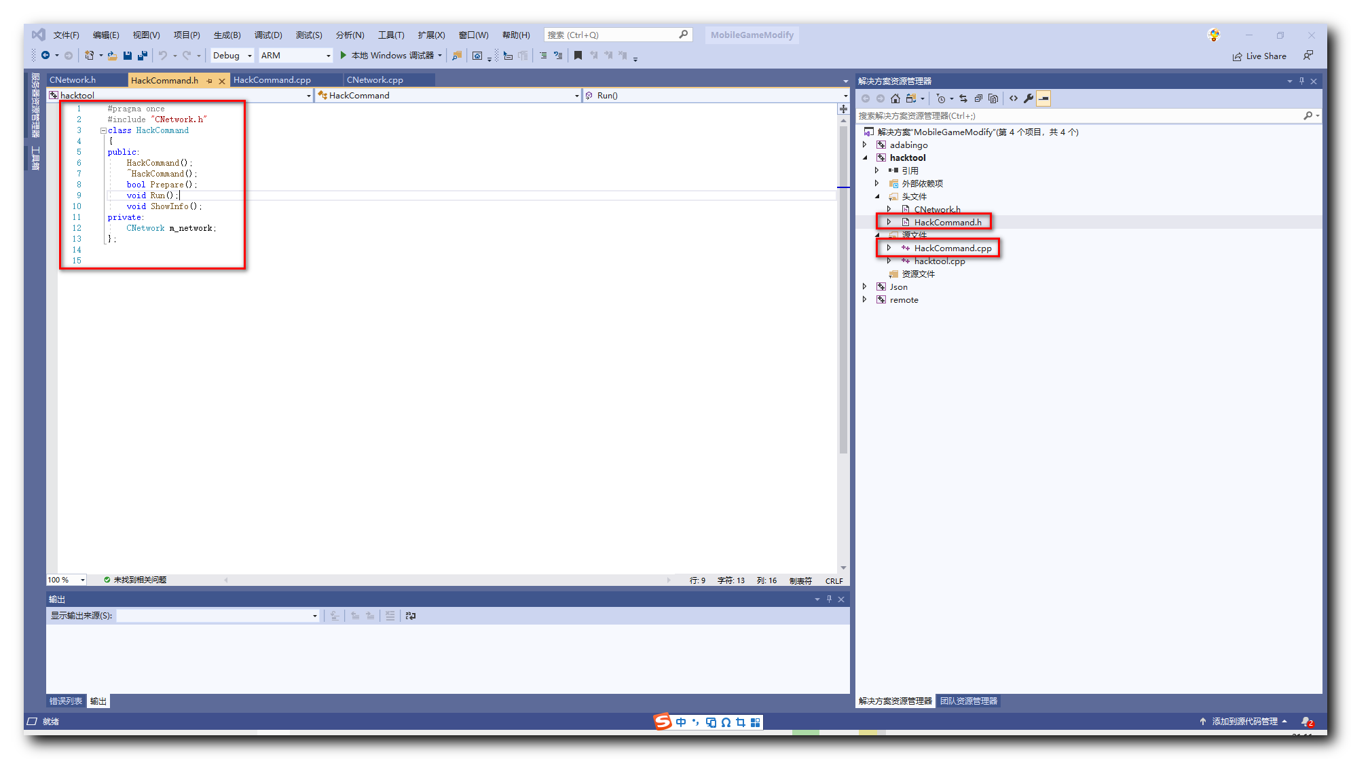Collapse all nodes in Solution Explorer
The width and height of the screenshot is (1351, 759).
978,98
